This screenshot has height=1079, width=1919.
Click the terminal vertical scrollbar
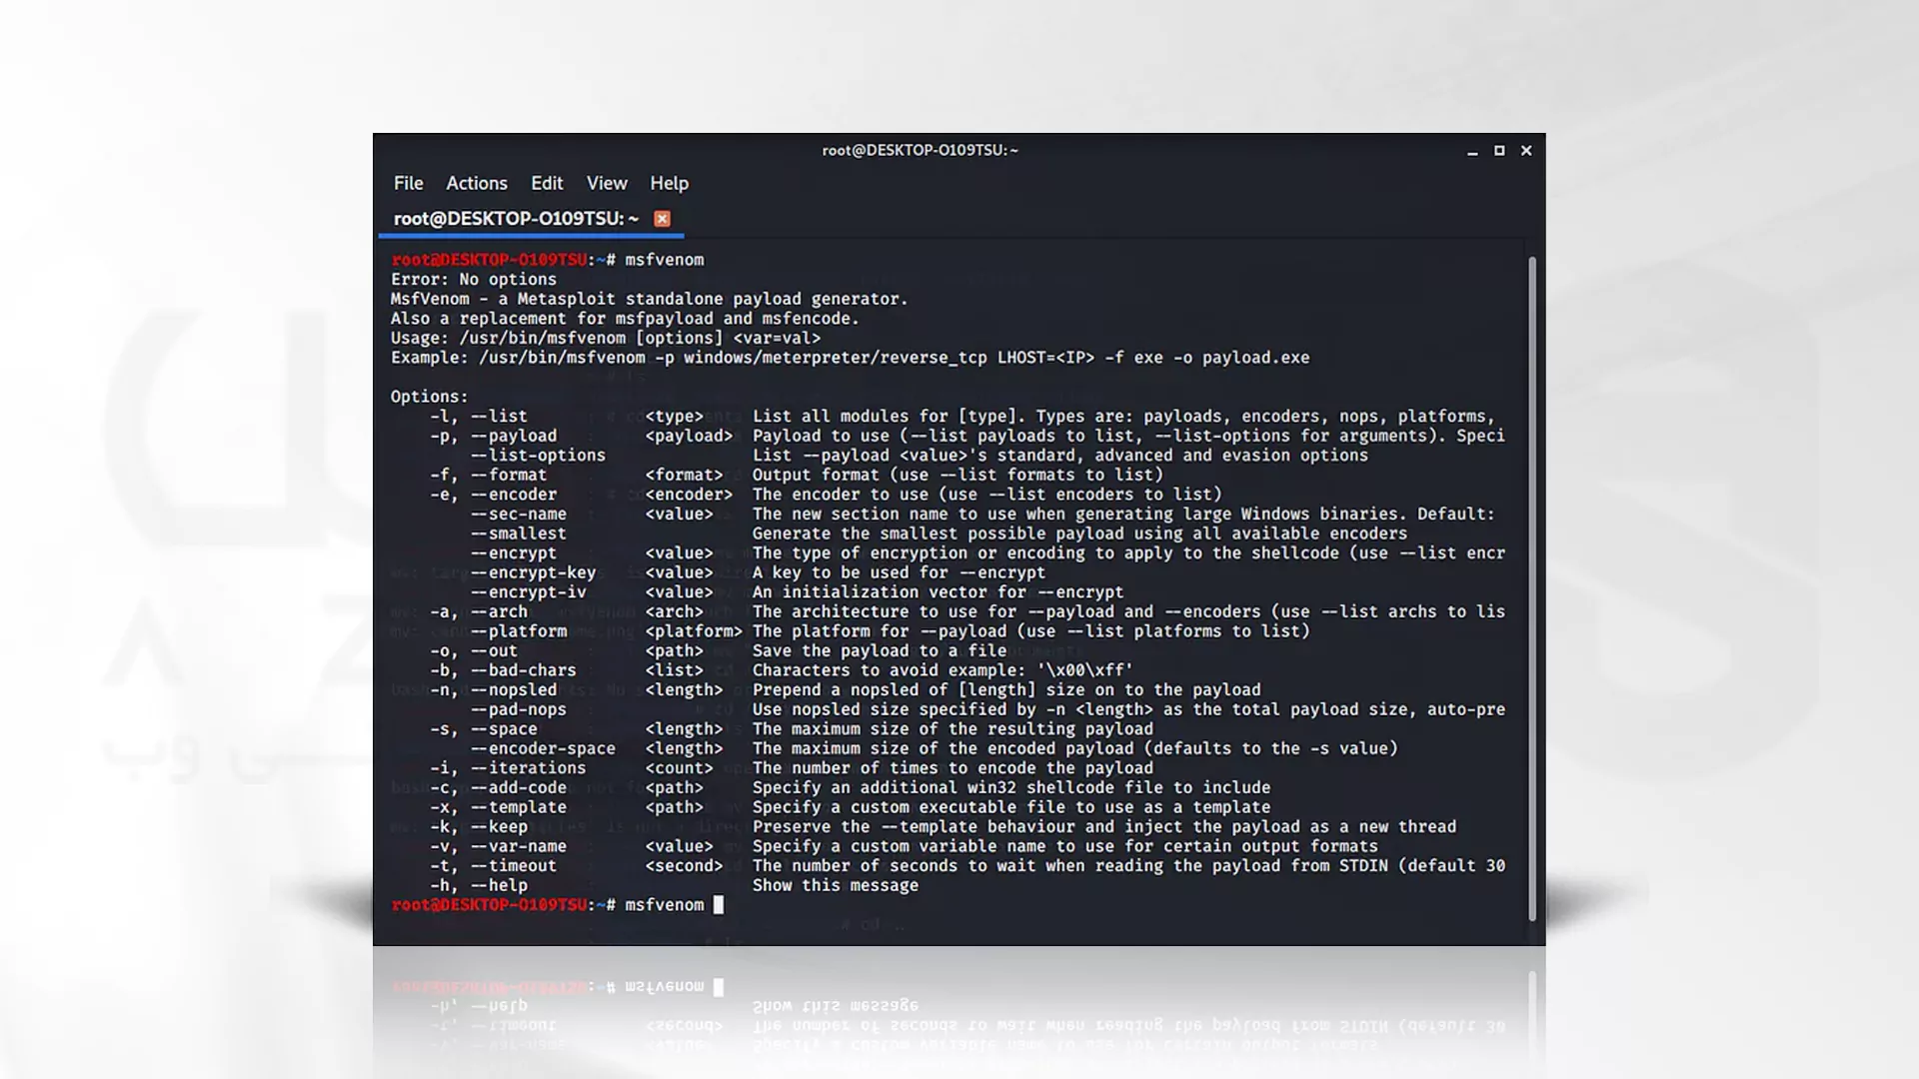[x=1532, y=588]
